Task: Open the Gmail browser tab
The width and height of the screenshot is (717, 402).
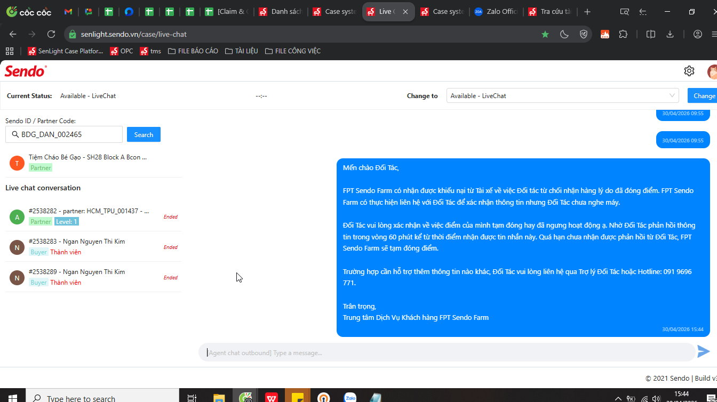Action: click(68, 12)
